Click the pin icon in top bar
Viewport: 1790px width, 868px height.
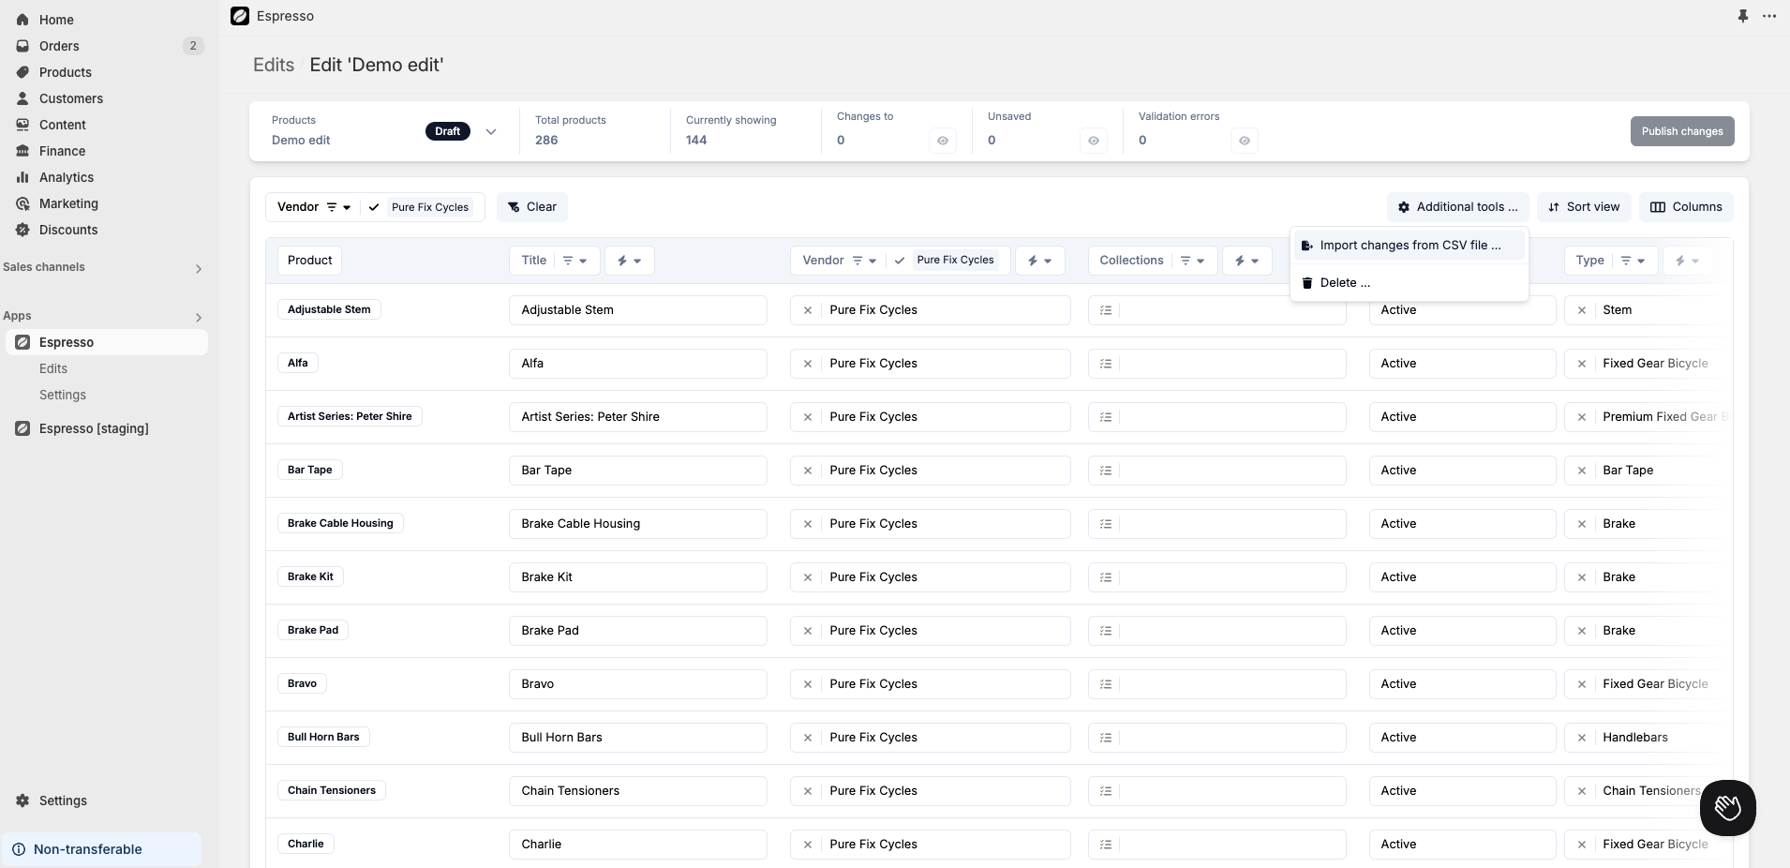tap(1742, 16)
